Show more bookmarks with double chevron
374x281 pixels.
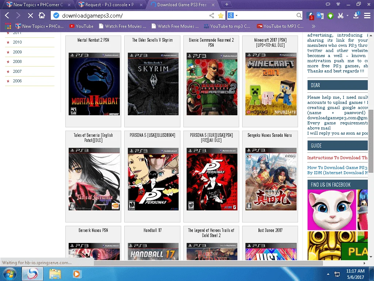[x=313, y=26]
